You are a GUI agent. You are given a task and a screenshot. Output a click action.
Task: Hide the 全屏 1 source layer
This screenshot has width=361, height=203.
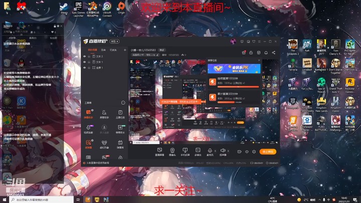click(x=85, y=68)
